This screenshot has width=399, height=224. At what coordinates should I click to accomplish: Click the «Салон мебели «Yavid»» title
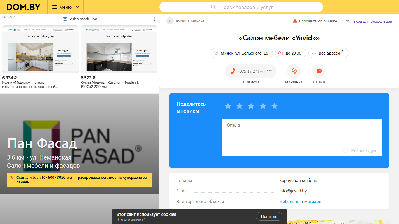click(x=279, y=38)
